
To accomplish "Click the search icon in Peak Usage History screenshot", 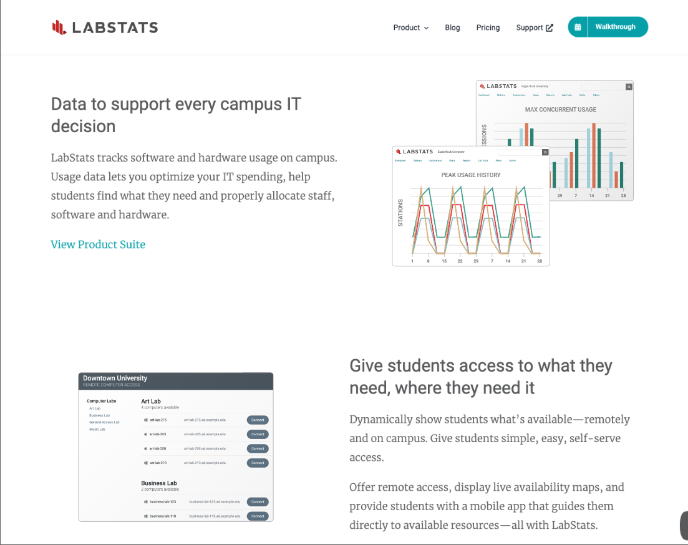I will (x=545, y=152).
